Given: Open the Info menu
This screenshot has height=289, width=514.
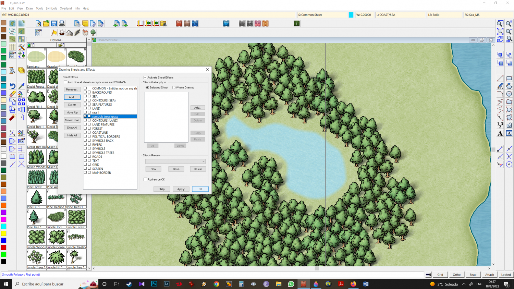Looking at the screenshot, I should [77, 8].
